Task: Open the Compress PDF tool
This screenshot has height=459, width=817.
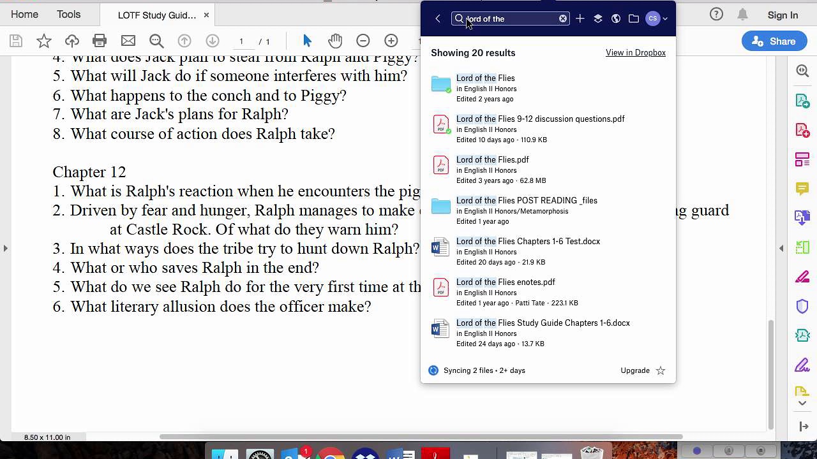Action: [802, 335]
